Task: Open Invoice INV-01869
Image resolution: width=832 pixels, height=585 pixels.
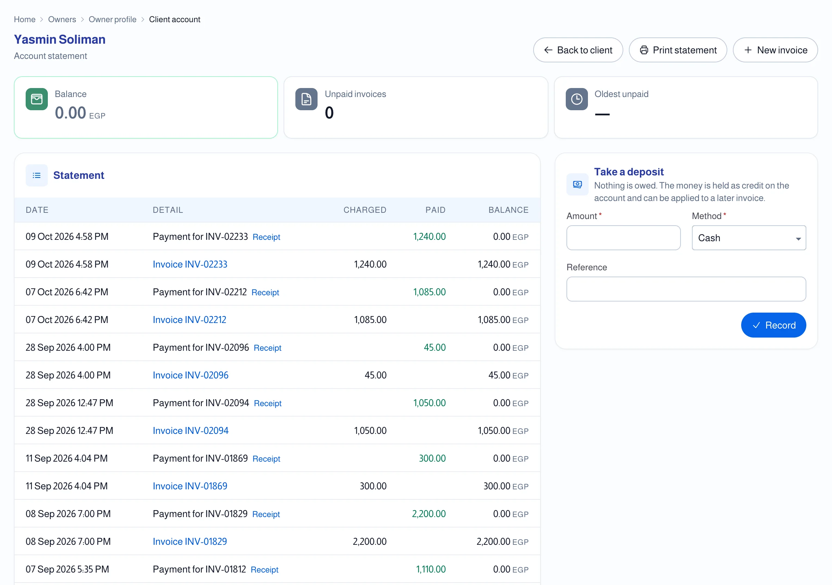Action: (x=190, y=486)
